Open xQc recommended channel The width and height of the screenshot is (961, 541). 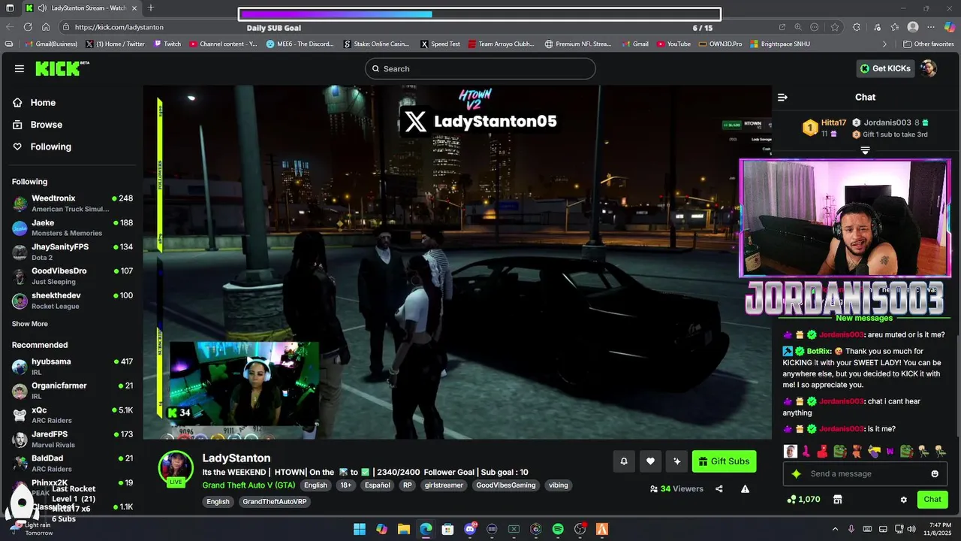pos(73,415)
